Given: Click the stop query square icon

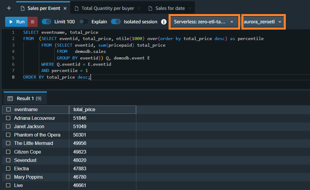Looking at the screenshot, I should point(33,22).
